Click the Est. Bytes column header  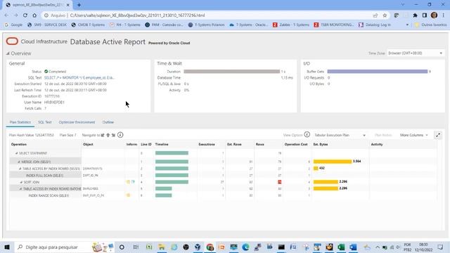[321, 144]
